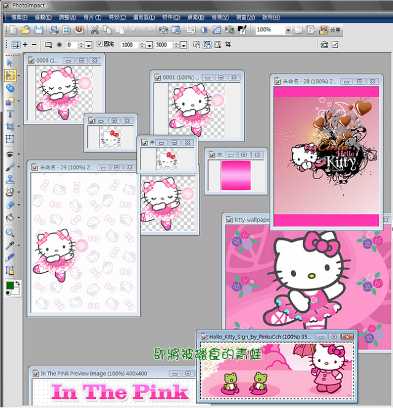Viewport: 393px width, 408px height.
Task: Click the Print icon in the toolbar
Action: [54, 30]
